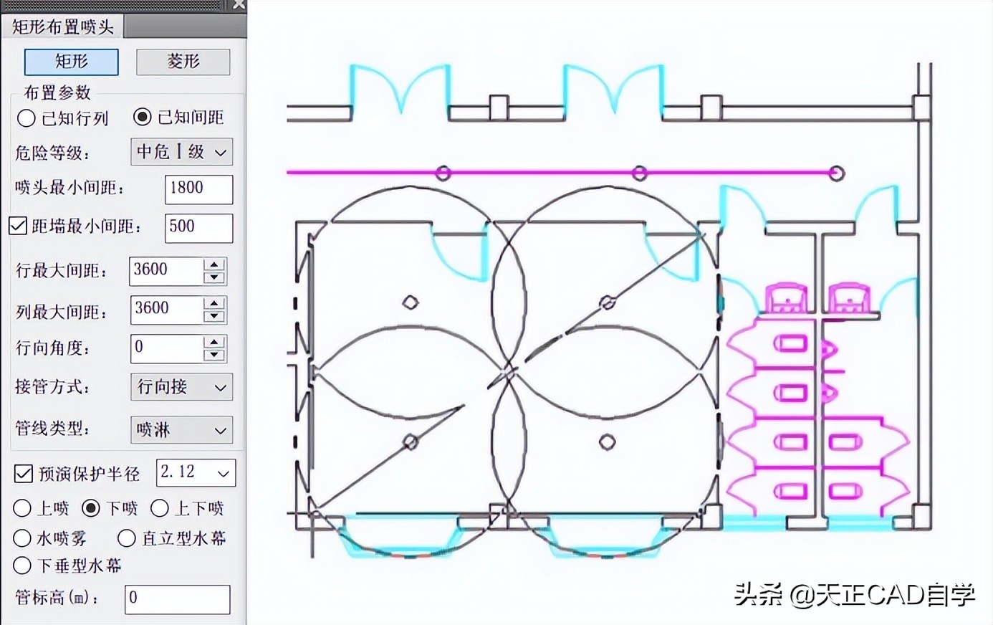Viewport: 993px width, 625px height.
Task: Select the 上喷 sprinkler option
Action: [22, 508]
